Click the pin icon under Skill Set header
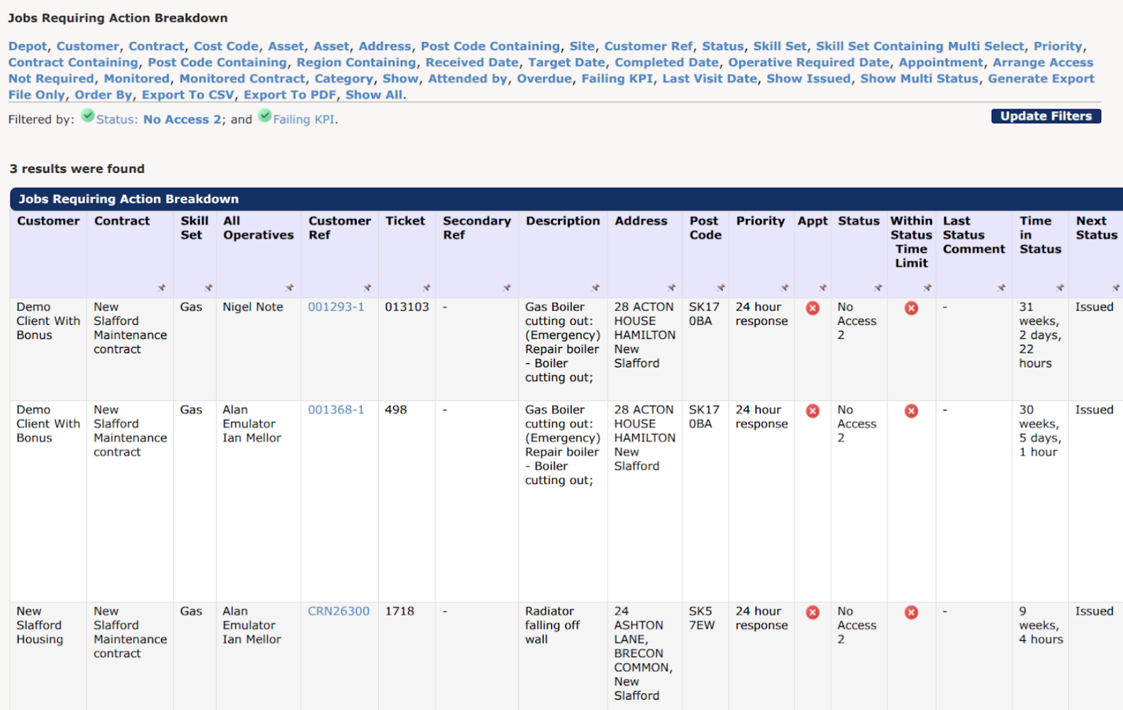The width and height of the screenshot is (1123, 710). (x=208, y=287)
